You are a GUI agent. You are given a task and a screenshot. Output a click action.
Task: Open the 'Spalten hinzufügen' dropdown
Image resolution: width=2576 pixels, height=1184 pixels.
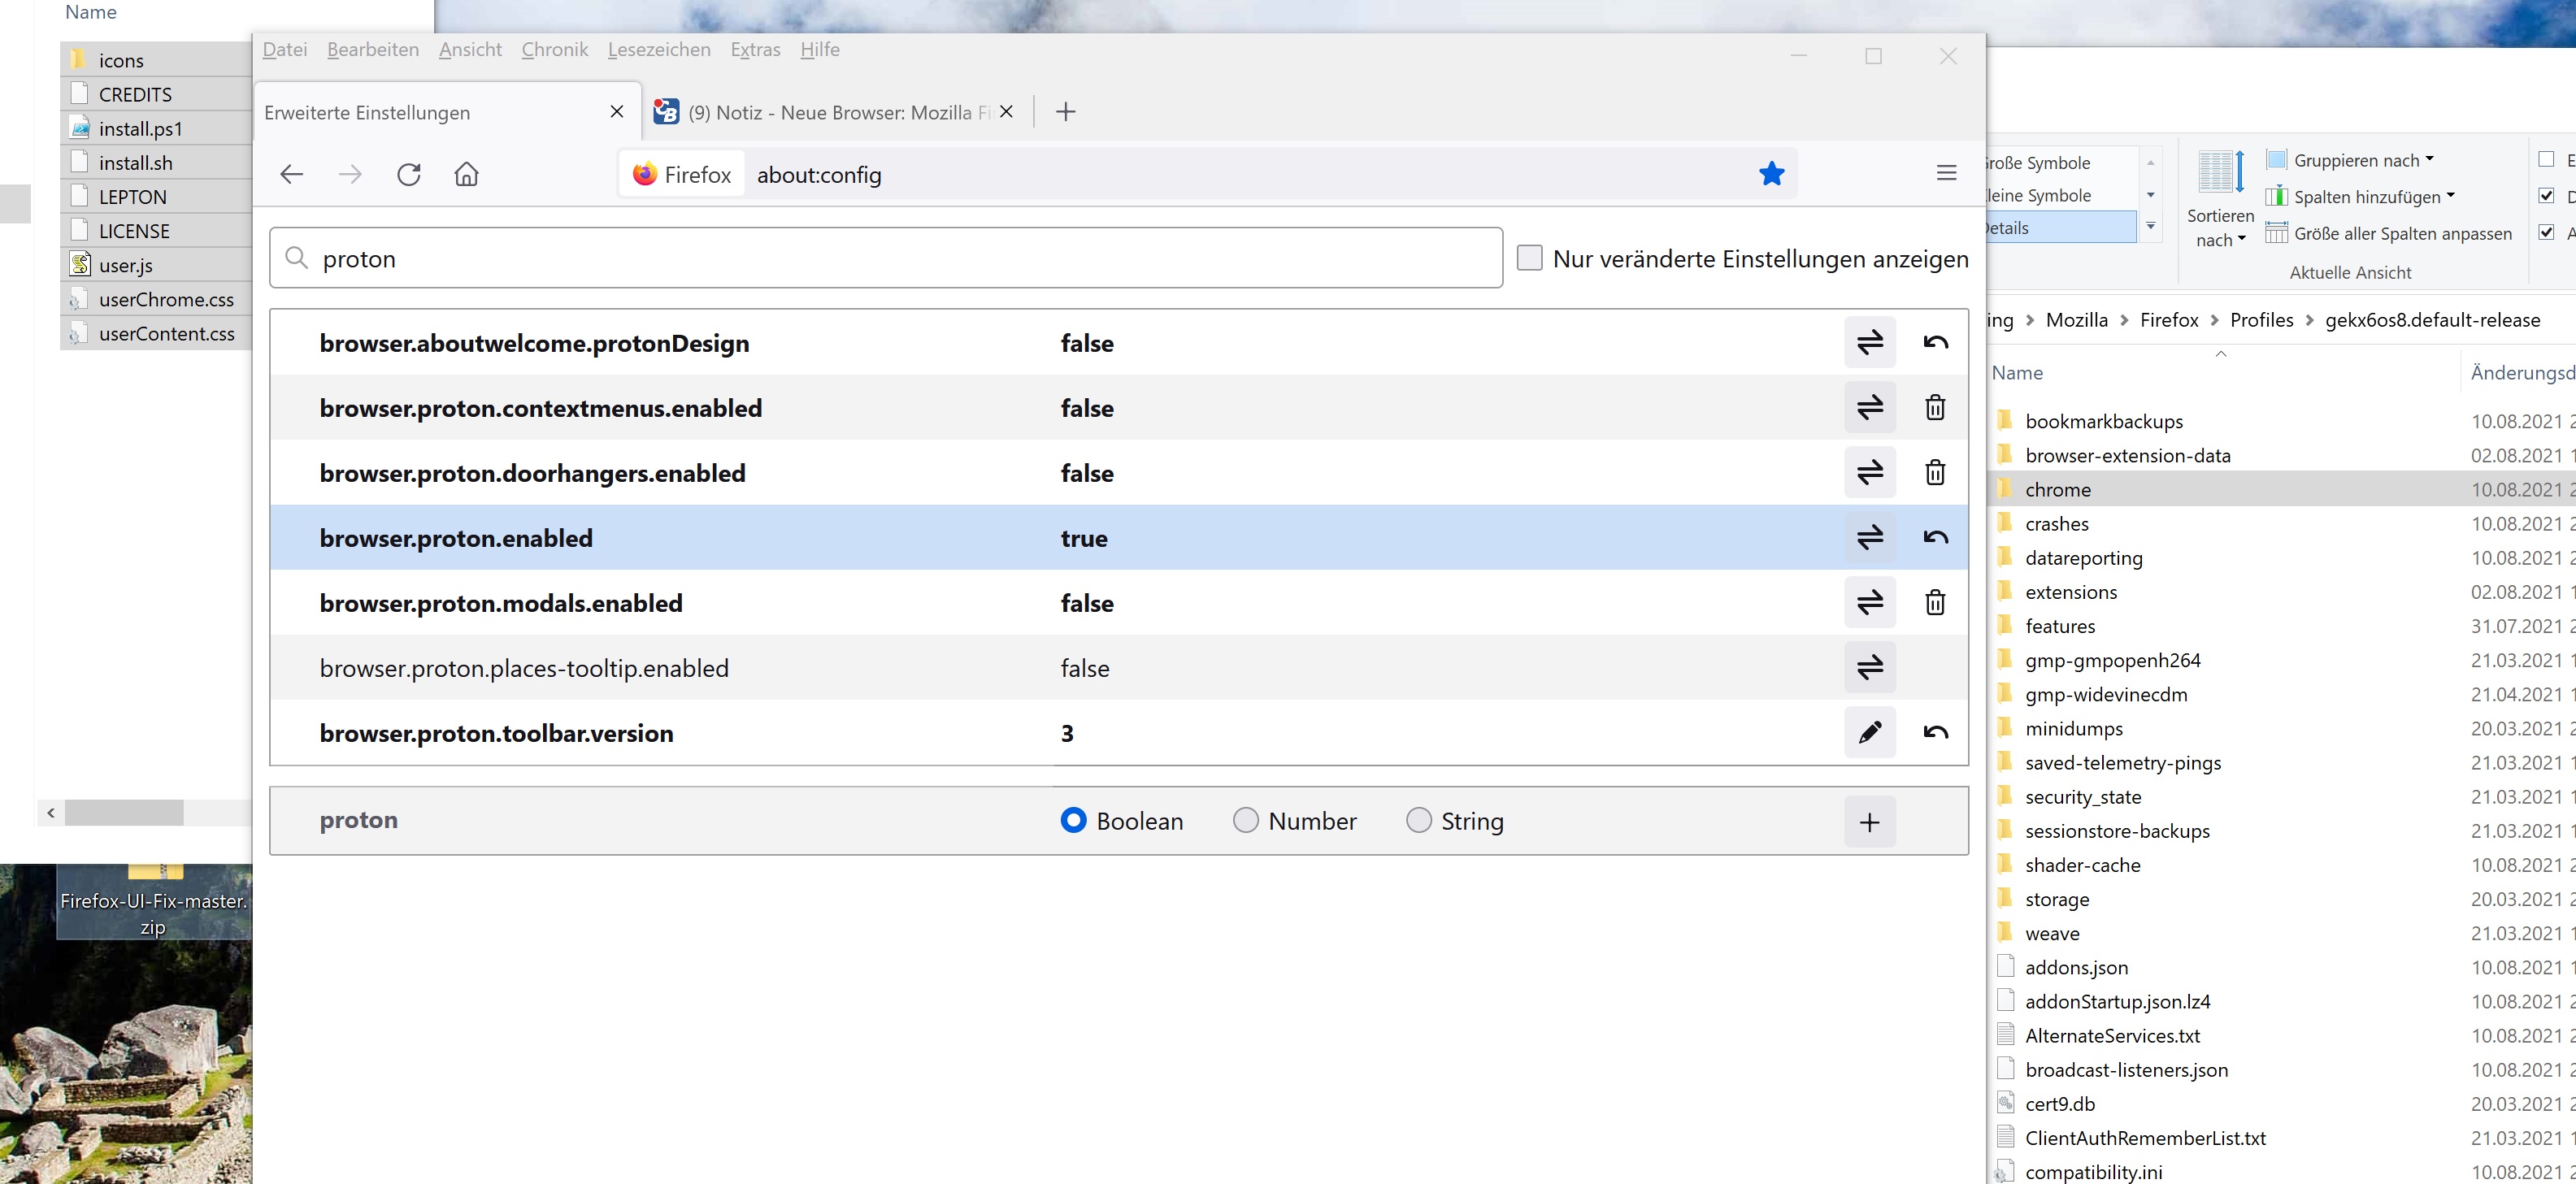point(2372,197)
